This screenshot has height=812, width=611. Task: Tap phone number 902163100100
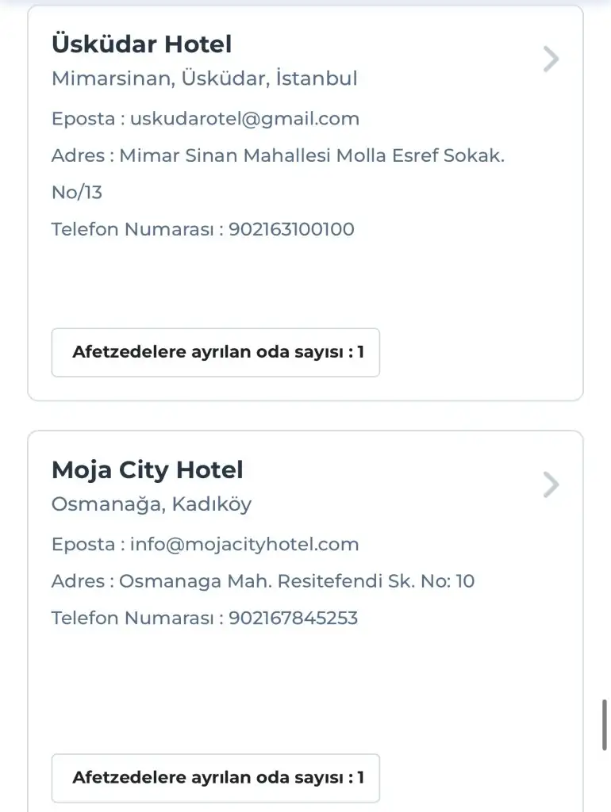coord(291,229)
